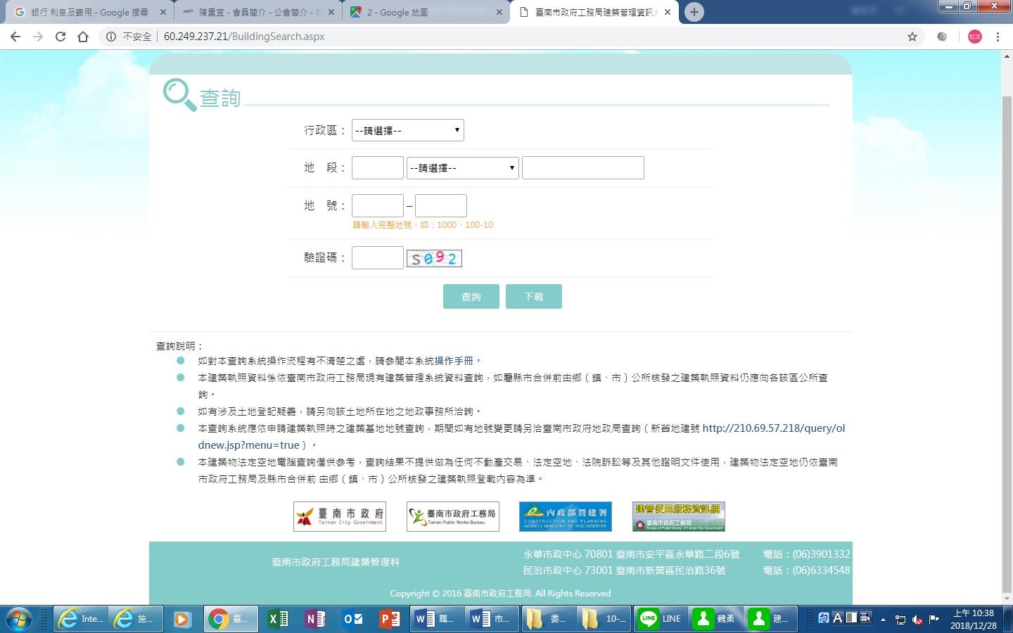Select 臺南市政府工務局建築管理 tab
1013x633 pixels.
594,12
